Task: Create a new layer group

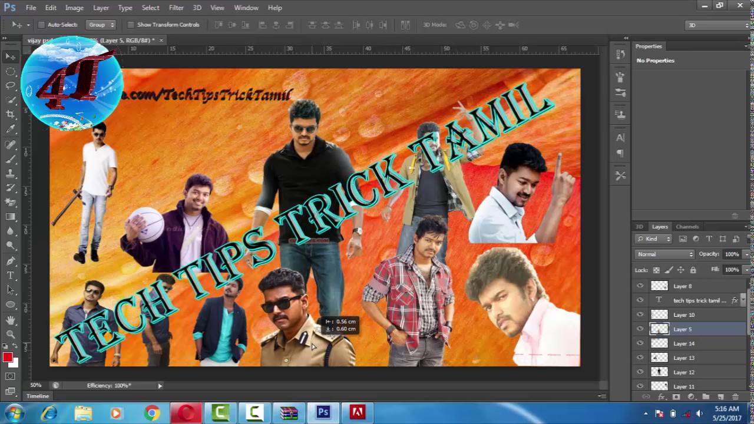Action: click(x=706, y=397)
